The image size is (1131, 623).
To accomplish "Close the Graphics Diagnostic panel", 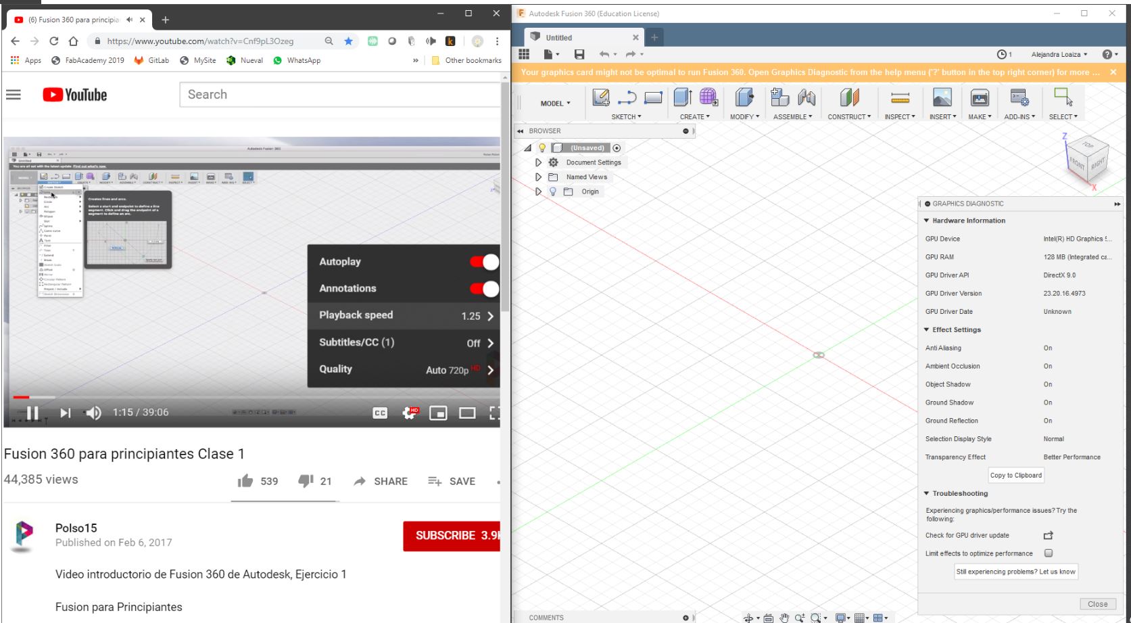I will coord(1097,604).
